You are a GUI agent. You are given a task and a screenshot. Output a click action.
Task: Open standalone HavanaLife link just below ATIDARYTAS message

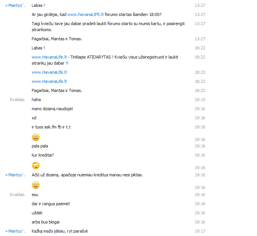[x=49, y=72]
